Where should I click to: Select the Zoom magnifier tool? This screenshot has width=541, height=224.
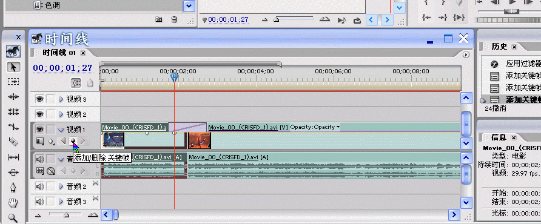point(13,217)
